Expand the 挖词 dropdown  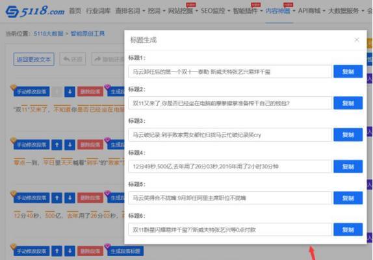157,10
